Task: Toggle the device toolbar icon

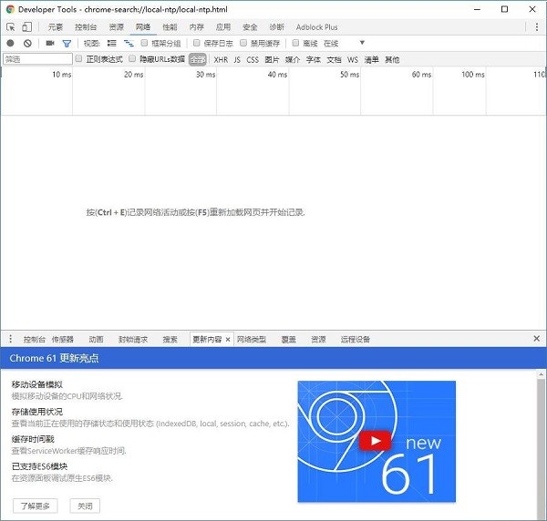Action: (x=26, y=26)
